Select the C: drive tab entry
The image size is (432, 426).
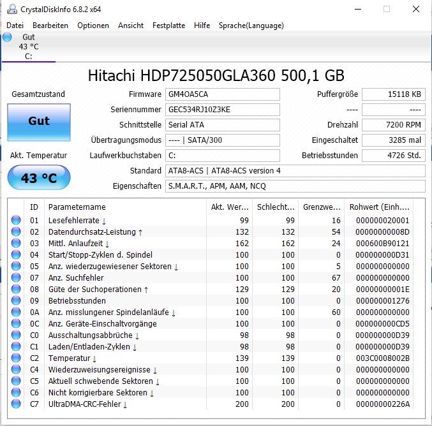tap(29, 47)
